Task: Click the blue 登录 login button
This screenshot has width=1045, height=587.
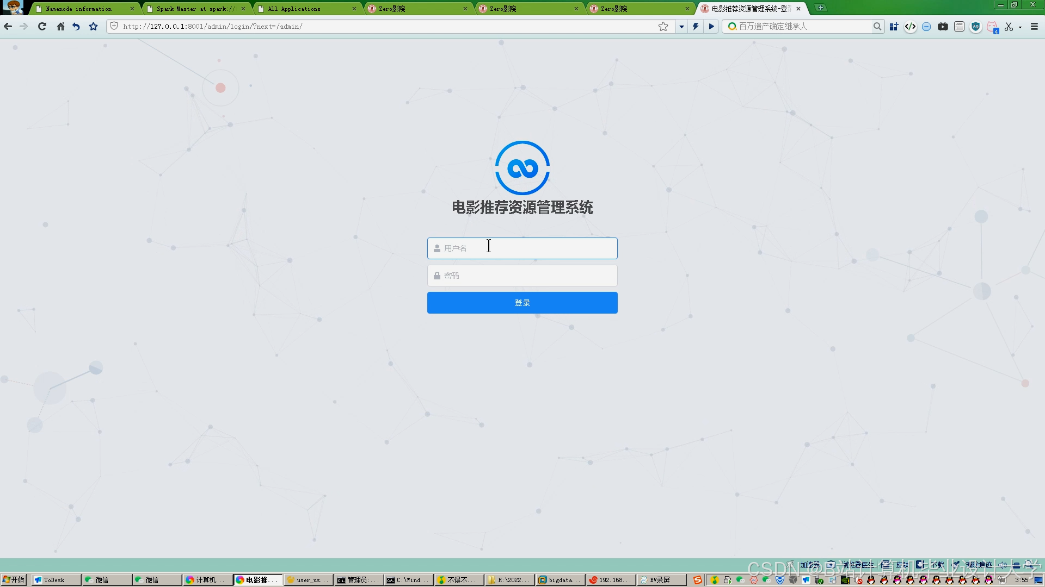Action: coord(522,303)
